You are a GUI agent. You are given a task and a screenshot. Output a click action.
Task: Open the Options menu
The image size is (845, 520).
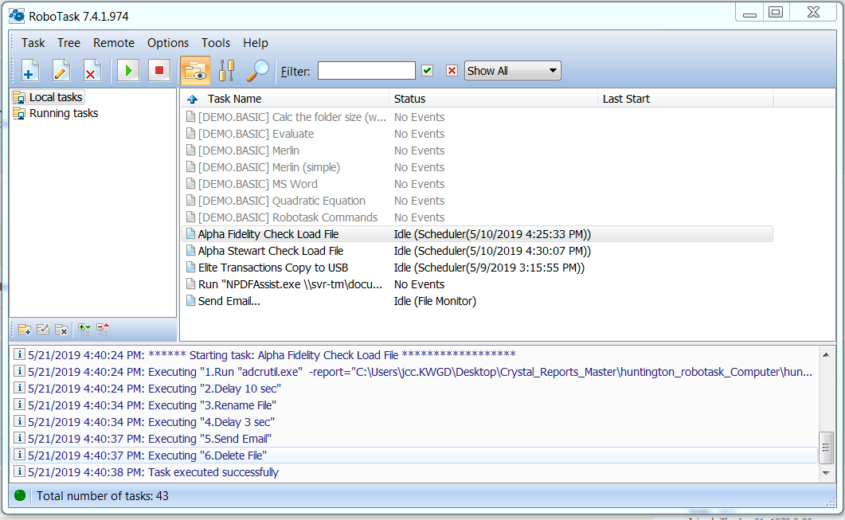[x=168, y=43]
